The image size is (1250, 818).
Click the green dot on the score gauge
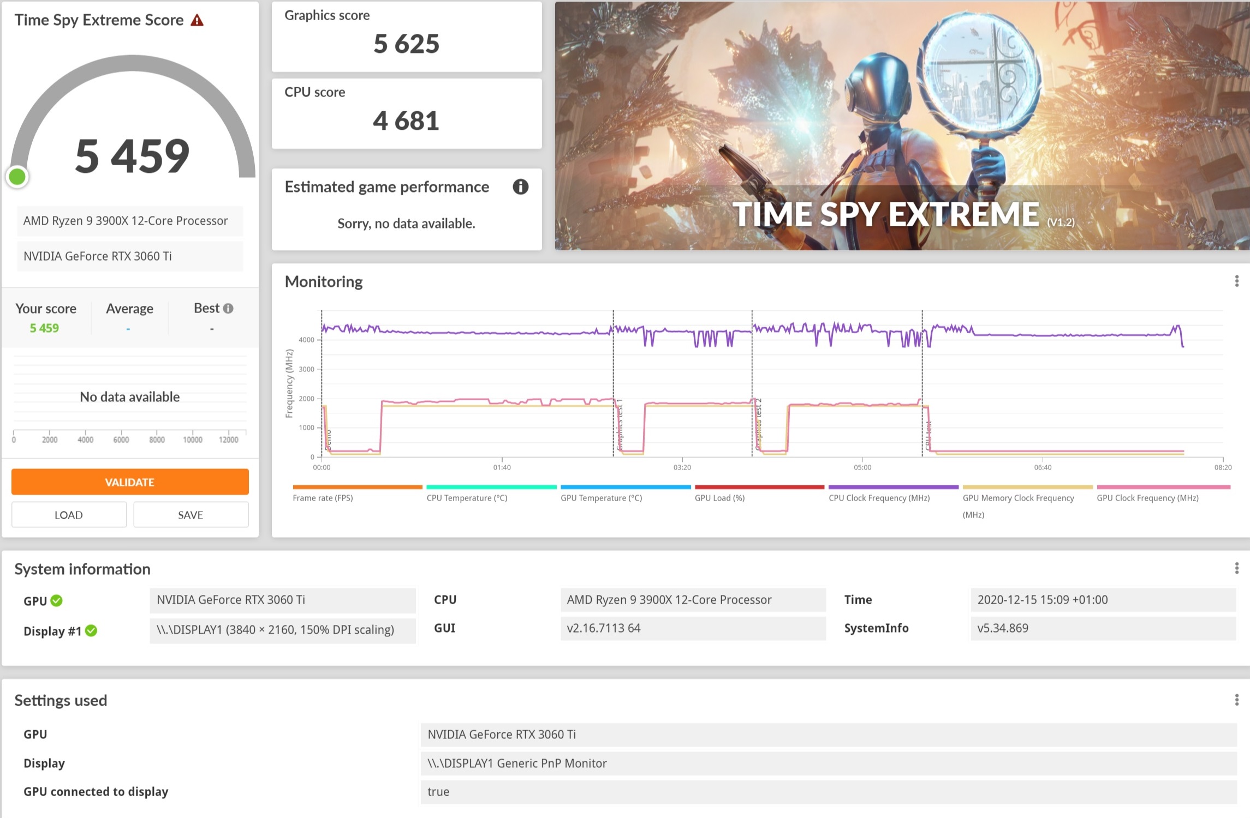[17, 177]
